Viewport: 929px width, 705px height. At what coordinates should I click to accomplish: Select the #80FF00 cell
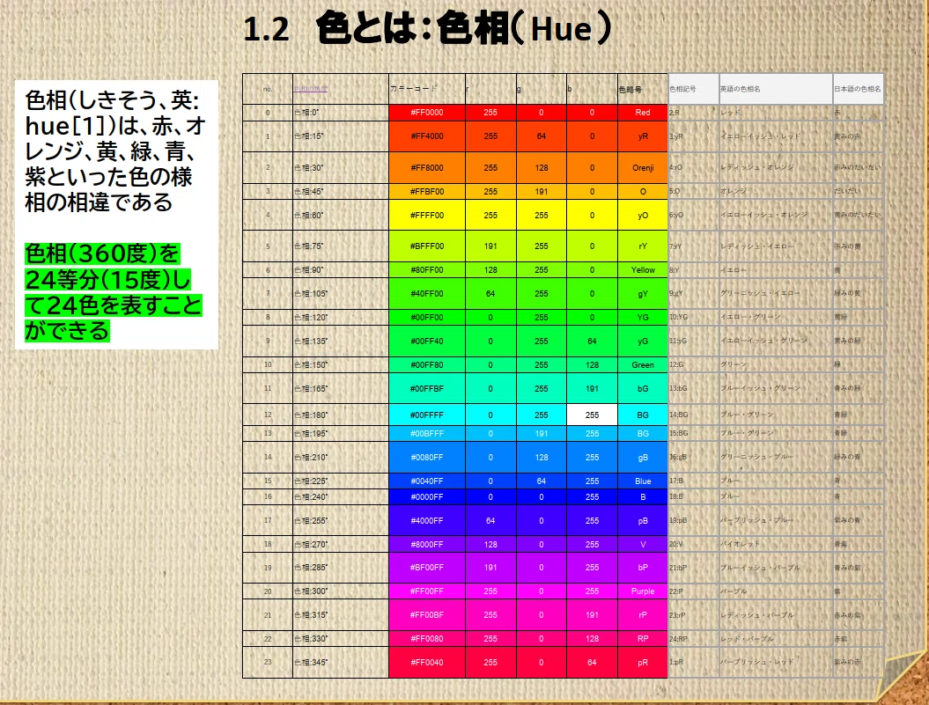(427, 269)
